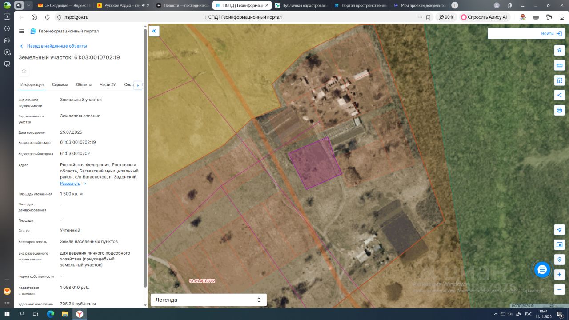Click the taskbar search magnifier
The height and width of the screenshot is (320, 569).
click(x=21, y=314)
